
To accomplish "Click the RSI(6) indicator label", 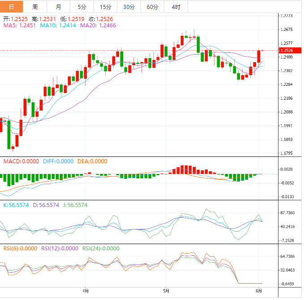I will (20, 249).
